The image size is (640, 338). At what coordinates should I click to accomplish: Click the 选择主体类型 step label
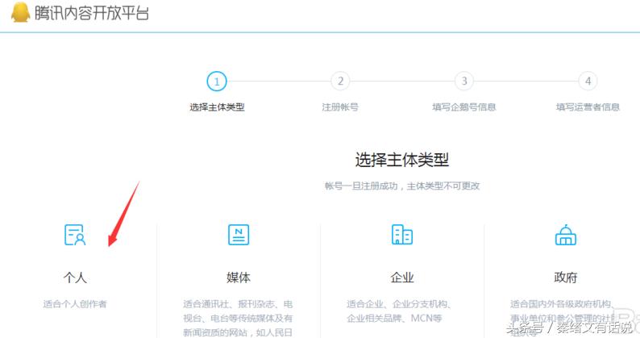pyautogui.click(x=217, y=107)
